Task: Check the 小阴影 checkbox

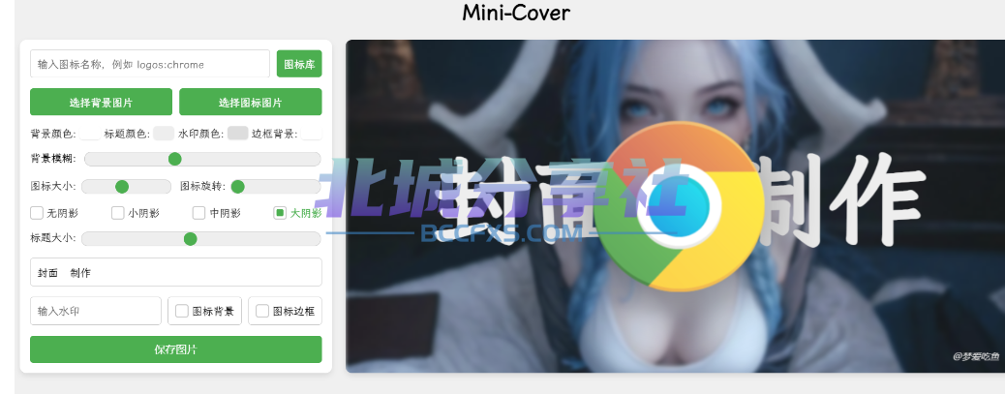Action: click(x=118, y=213)
